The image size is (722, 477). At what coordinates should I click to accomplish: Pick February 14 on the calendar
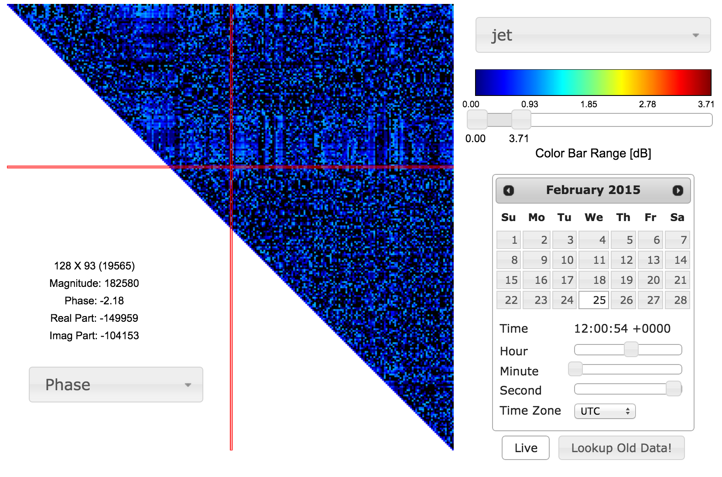(x=677, y=260)
